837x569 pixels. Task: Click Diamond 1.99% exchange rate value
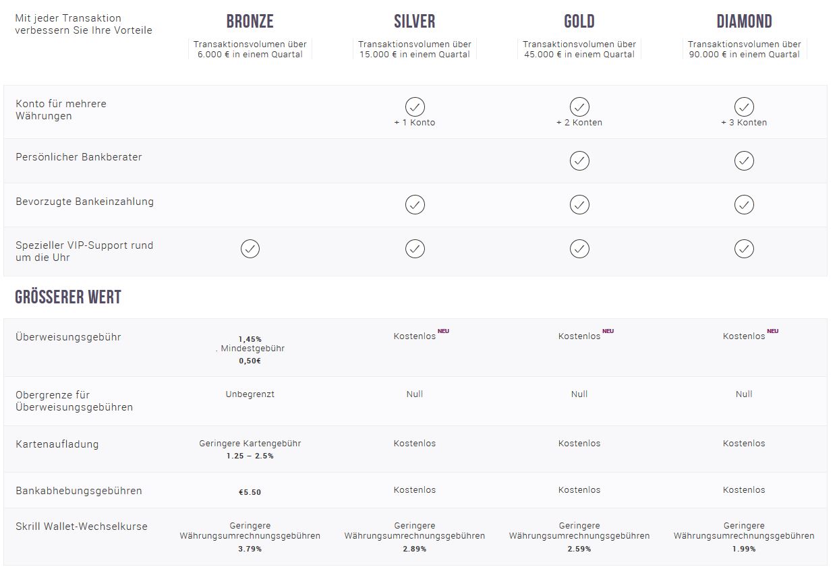[744, 549]
